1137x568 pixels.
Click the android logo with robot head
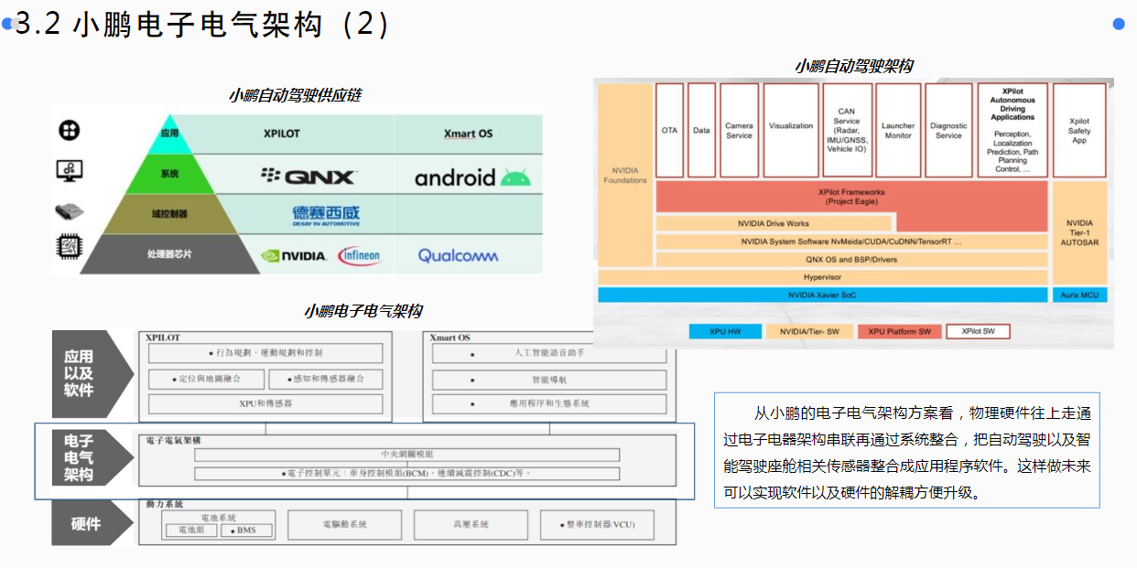pos(472,177)
